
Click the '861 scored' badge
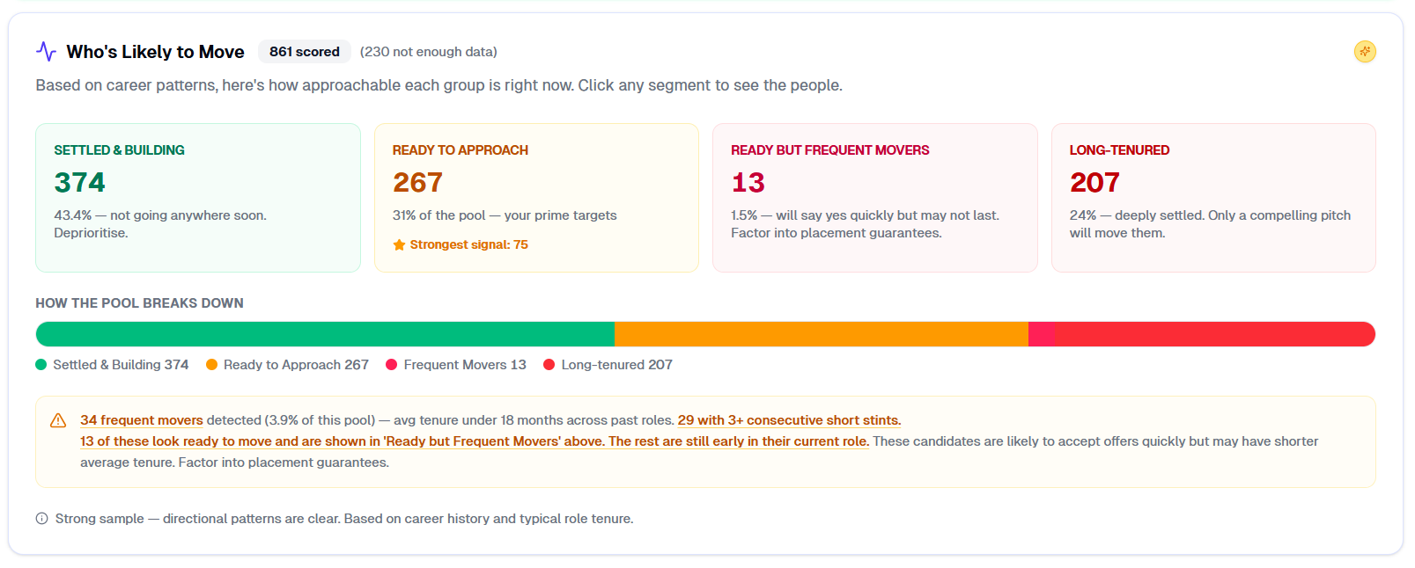(304, 52)
